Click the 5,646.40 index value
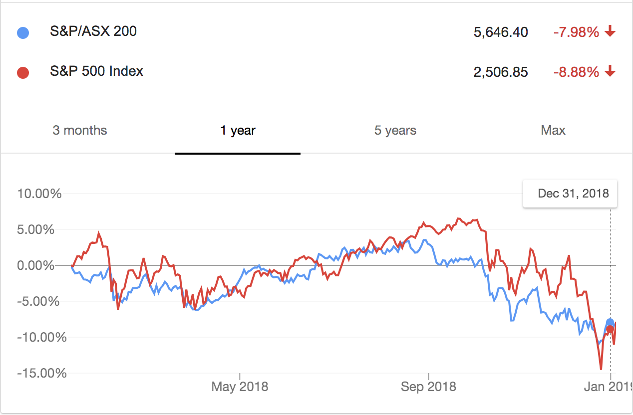Image resolution: width=633 pixels, height=415 pixels. click(x=501, y=32)
